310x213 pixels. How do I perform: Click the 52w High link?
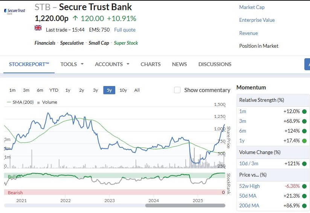249,186
